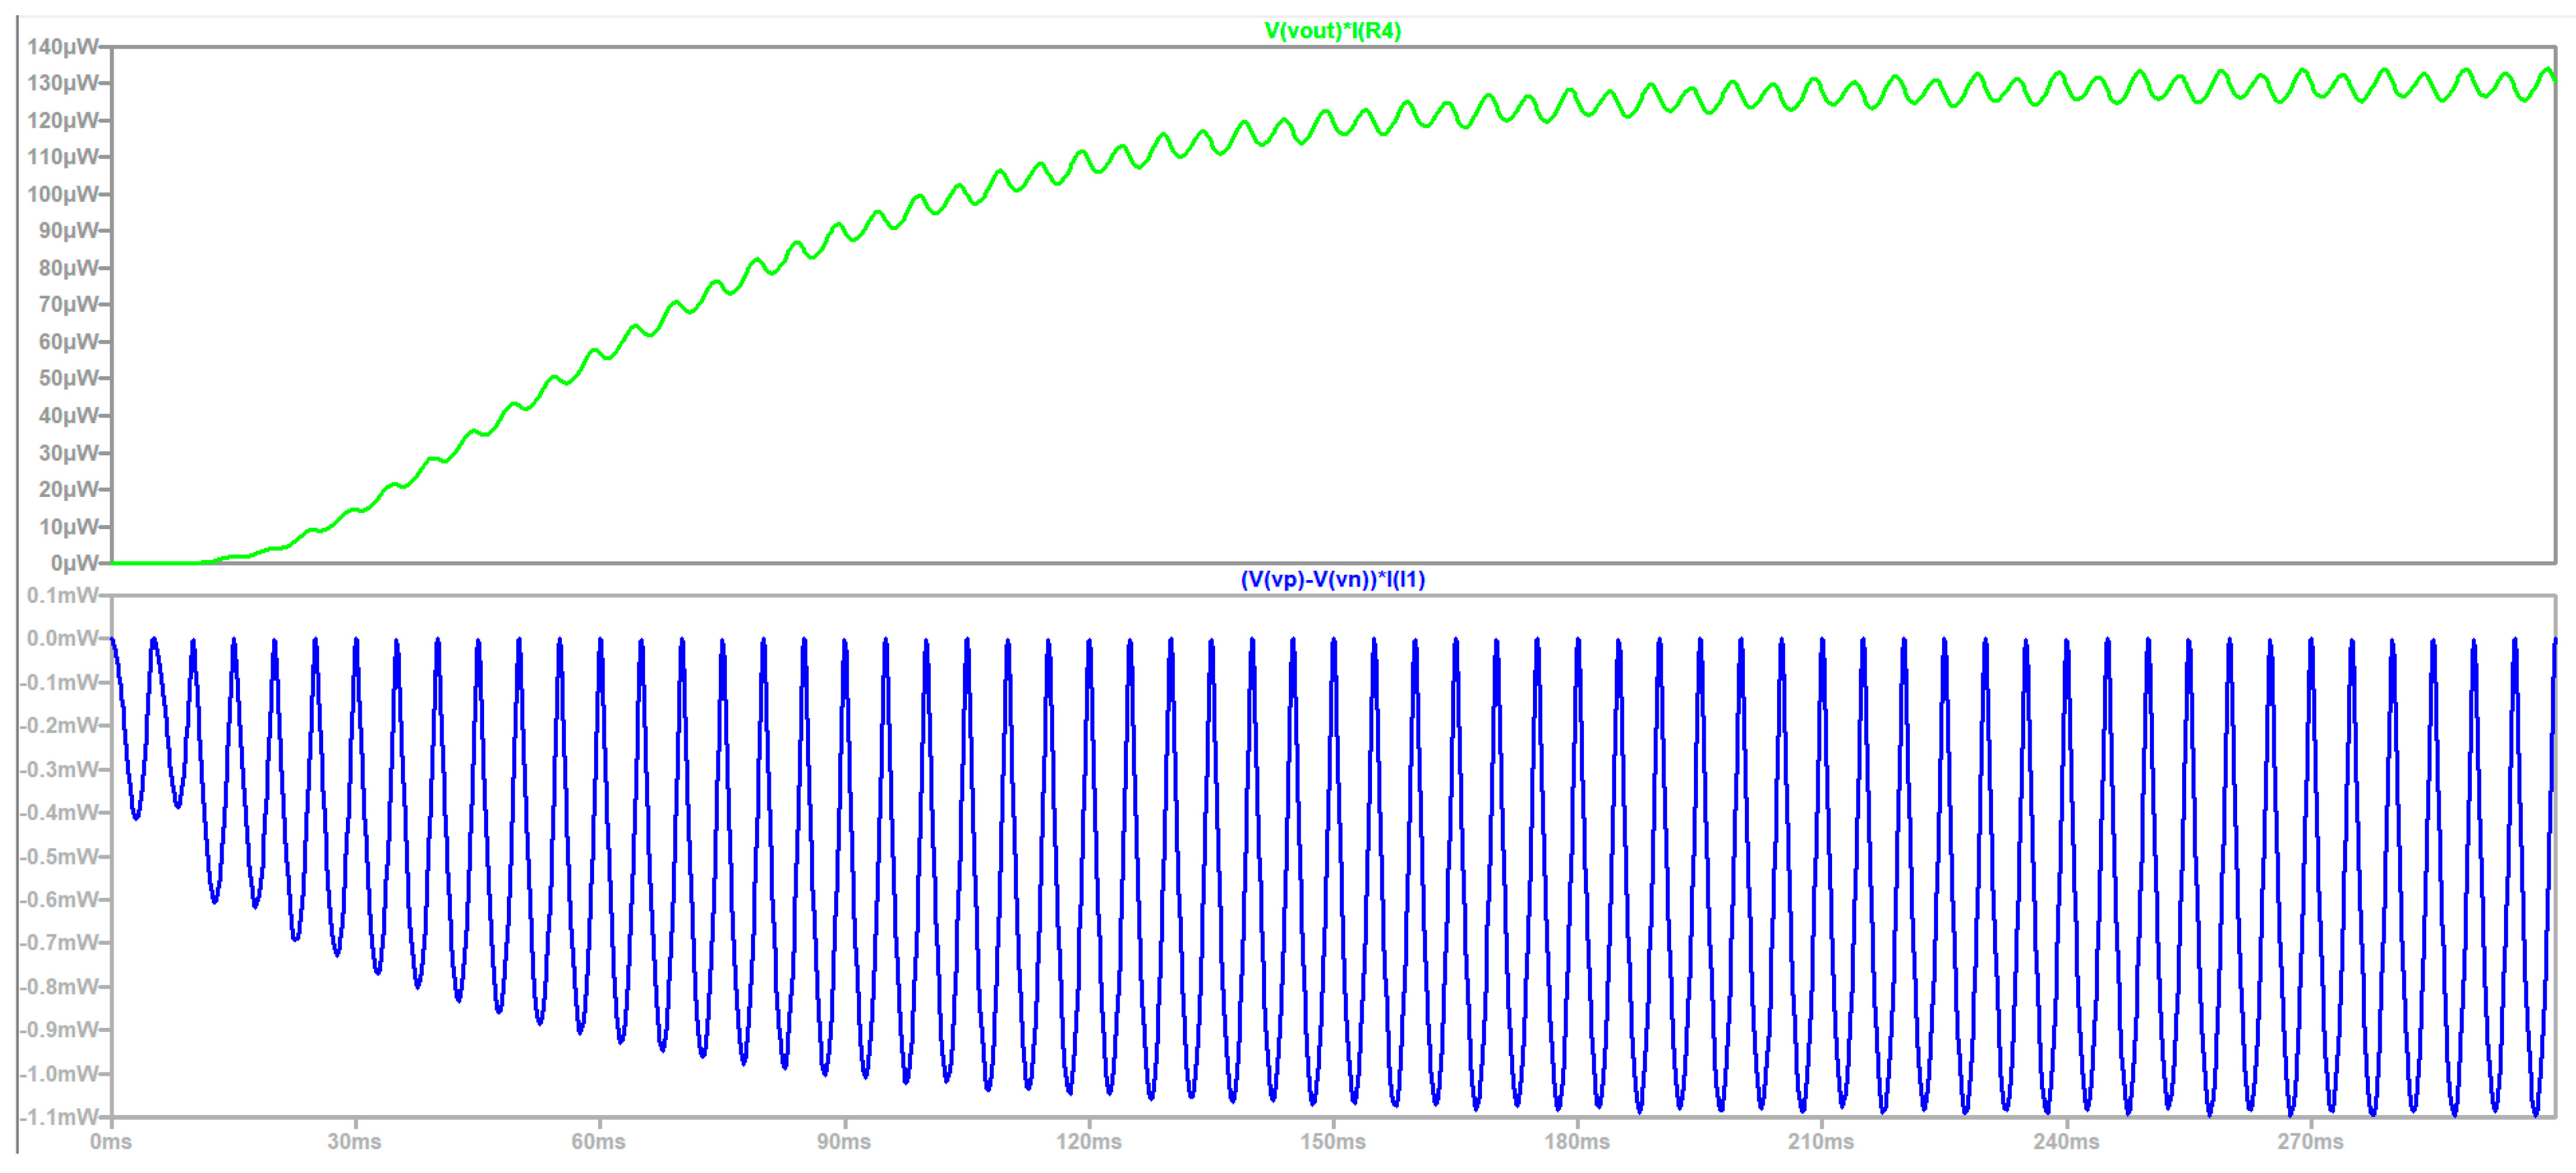Image resolution: width=2576 pixels, height=1173 pixels.
Task: Click the green V(vout)*I(R4) trace label
Action: tap(1332, 31)
